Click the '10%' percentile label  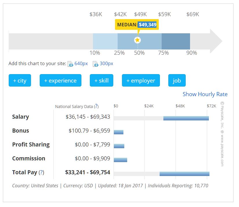tap(95, 53)
